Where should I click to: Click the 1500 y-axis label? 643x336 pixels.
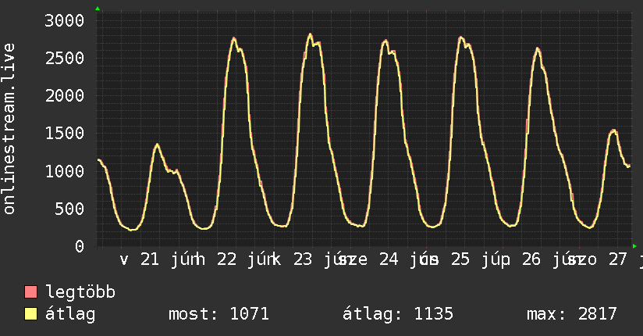click(65, 133)
